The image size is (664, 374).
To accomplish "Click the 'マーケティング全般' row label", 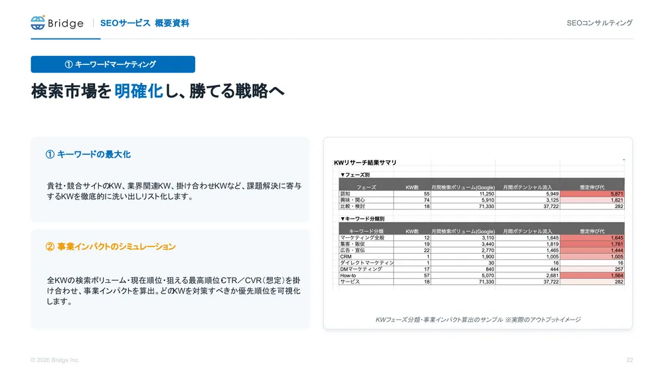I will click(x=362, y=238).
